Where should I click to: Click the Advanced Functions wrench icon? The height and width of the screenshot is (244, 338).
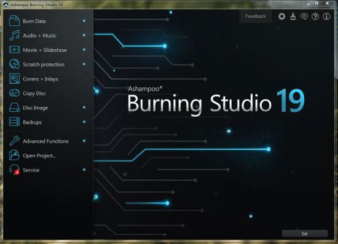(x=14, y=141)
